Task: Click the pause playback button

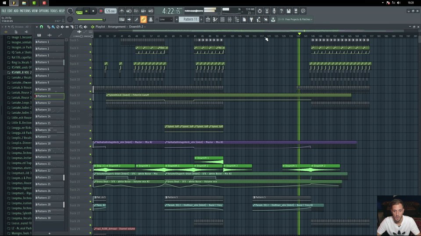Action: point(86,11)
